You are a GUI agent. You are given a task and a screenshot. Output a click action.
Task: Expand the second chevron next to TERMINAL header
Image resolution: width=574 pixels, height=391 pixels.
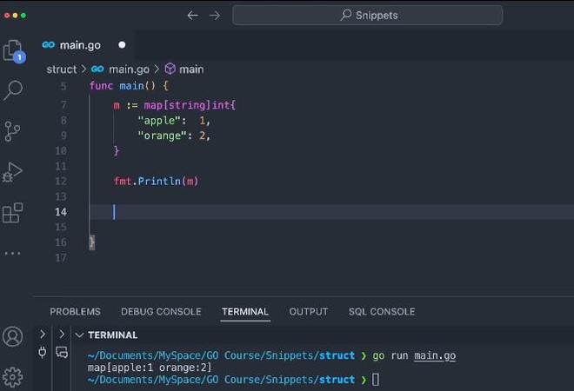click(x=62, y=334)
